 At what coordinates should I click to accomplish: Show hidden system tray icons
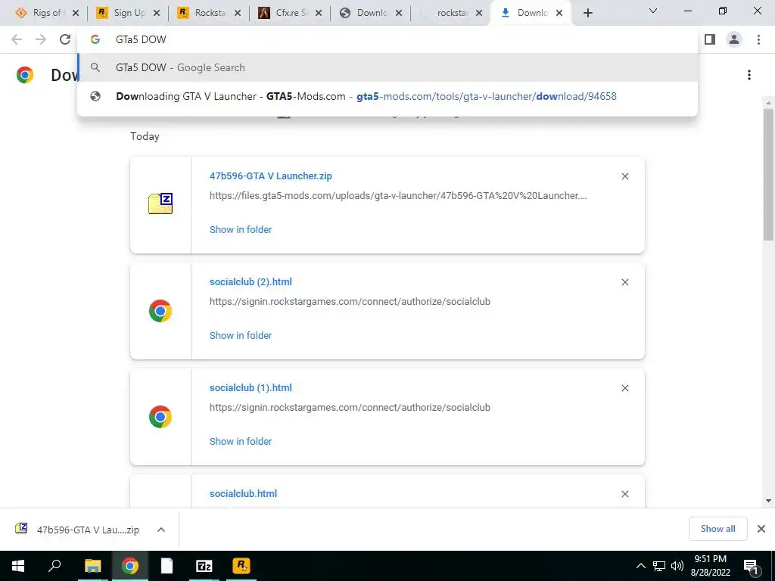click(x=640, y=566)
